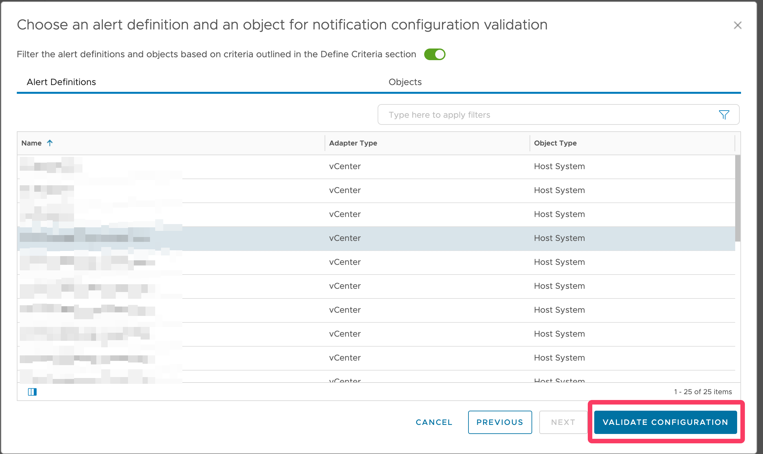The width and height of the screenshot is (763, 454).
Task: Click the column show/hide icon
Action: [32, 392]
